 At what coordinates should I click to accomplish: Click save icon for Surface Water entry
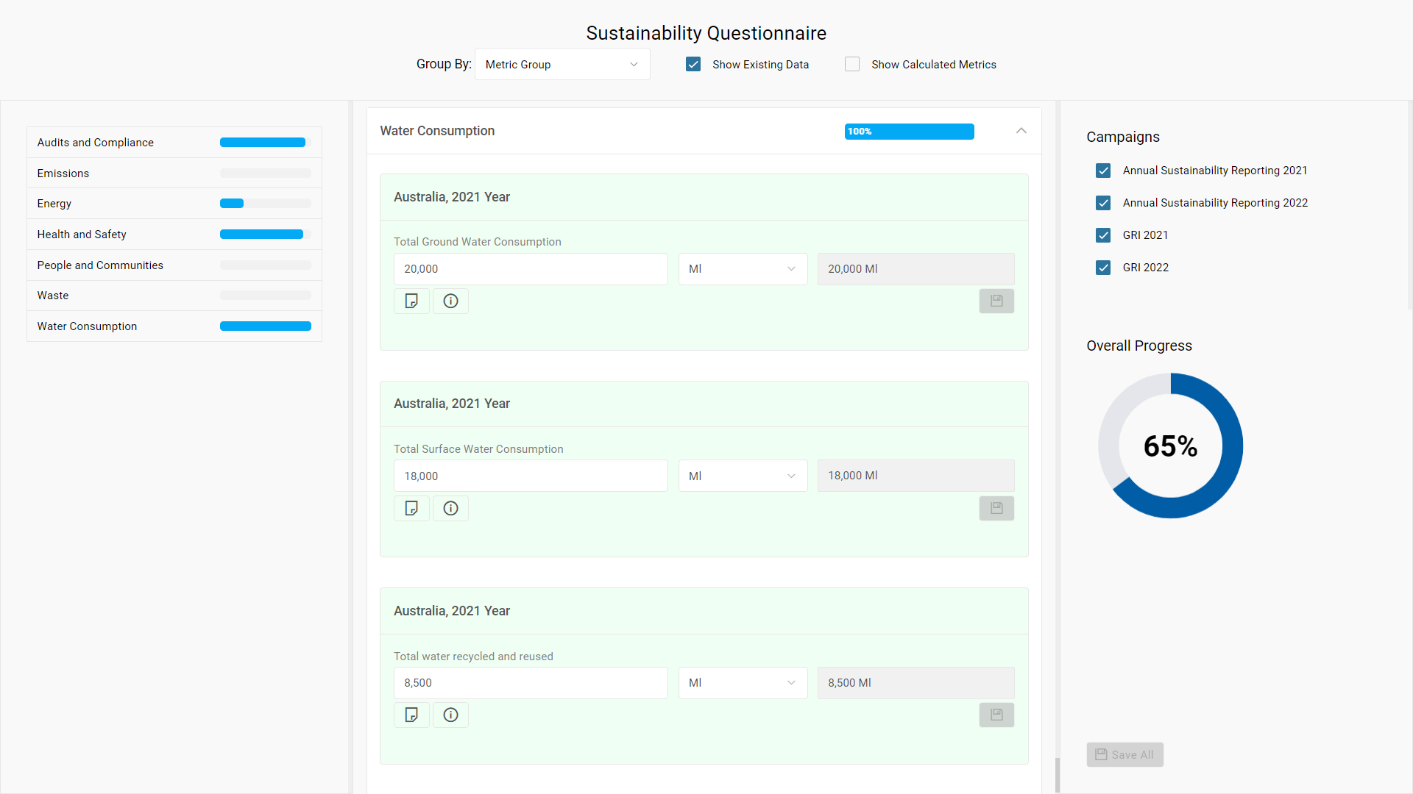tap(996, 508)
